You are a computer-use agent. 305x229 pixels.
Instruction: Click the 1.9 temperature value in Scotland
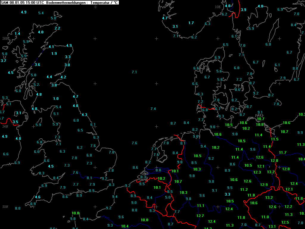coord(54,54)
